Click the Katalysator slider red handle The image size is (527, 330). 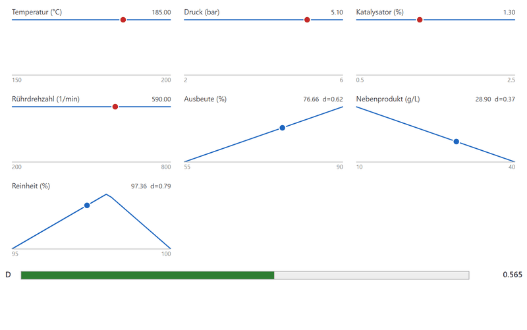click(x=420, y=20)
